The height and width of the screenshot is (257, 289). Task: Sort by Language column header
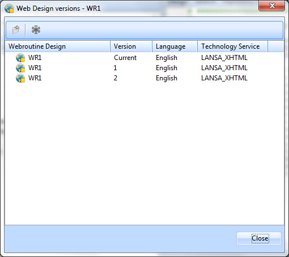click(x=175, y=46)
